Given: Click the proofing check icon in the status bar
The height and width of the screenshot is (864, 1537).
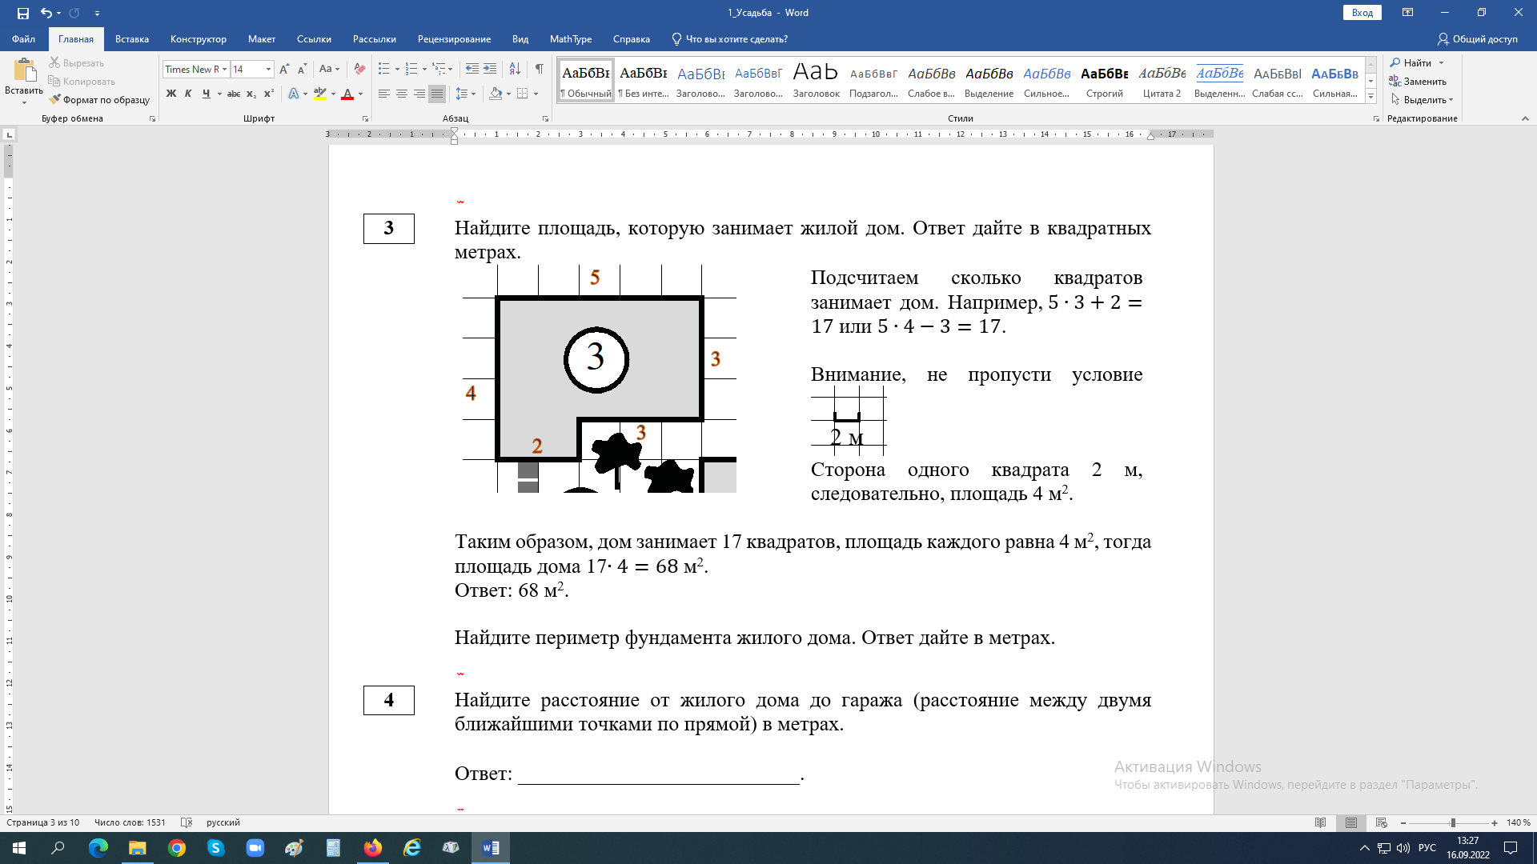Looking at the screenshot, I should (187, 823).
